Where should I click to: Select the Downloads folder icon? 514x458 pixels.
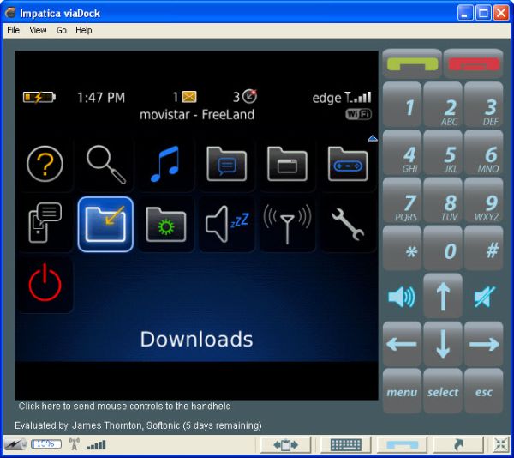point(105,224)
